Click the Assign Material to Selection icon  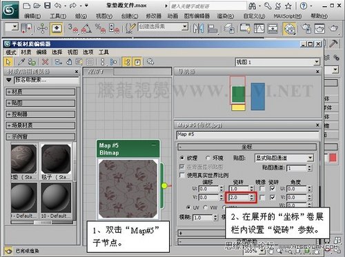point(32,62)
